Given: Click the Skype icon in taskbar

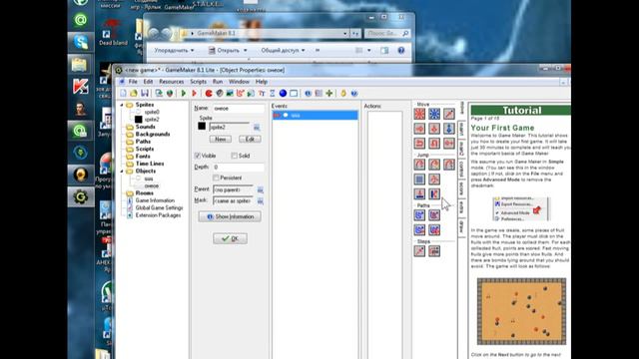Looking at the screenshot, I should (x=81, y=42).
